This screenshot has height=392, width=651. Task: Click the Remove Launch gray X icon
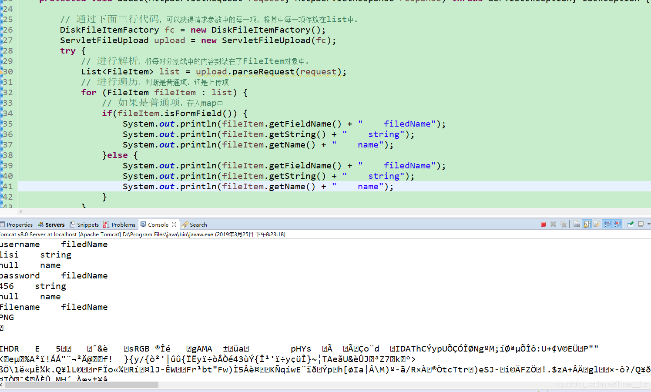(553, 224)
